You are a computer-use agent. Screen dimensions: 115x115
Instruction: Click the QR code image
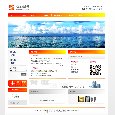pos(96,70)
